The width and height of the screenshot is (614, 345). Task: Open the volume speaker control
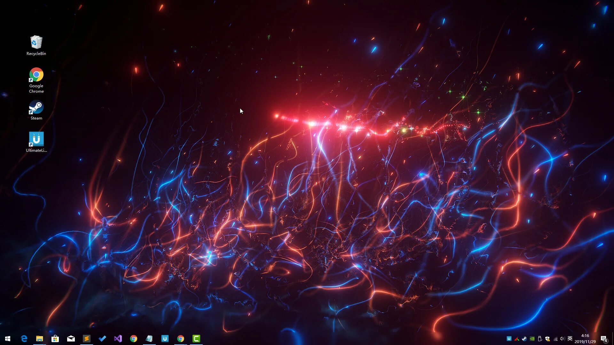click(x=563, y=339)
